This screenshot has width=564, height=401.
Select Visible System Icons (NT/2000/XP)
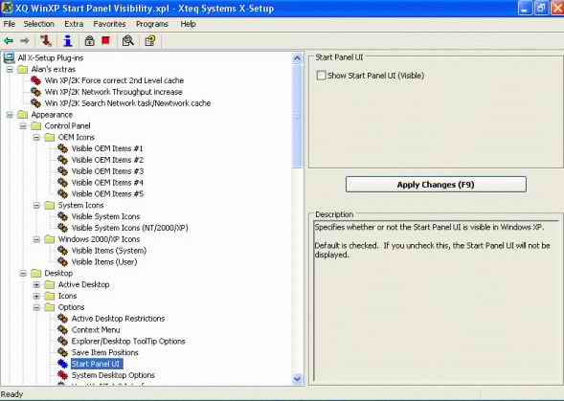129,228
